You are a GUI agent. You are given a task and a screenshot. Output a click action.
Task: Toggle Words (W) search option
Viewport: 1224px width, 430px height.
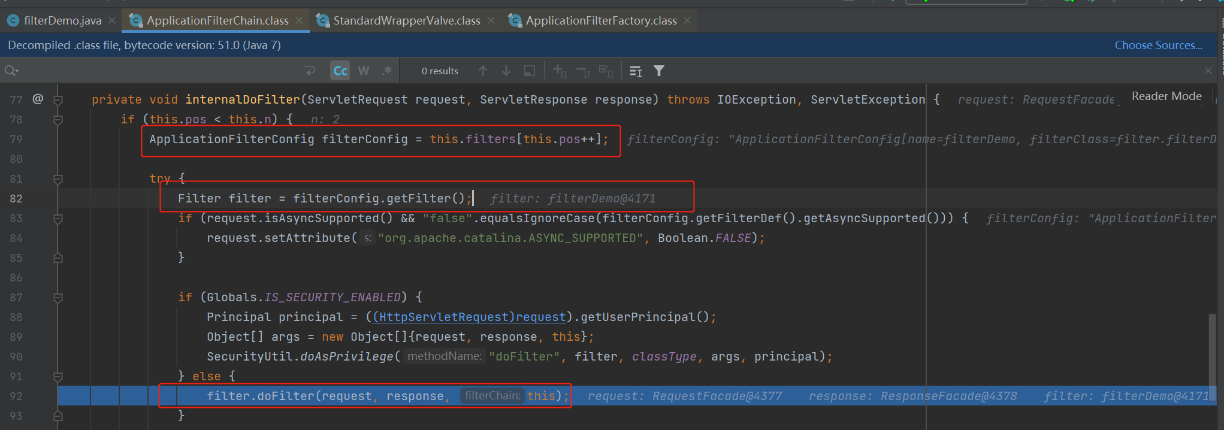pyautogui.click(x=364, y=71)
